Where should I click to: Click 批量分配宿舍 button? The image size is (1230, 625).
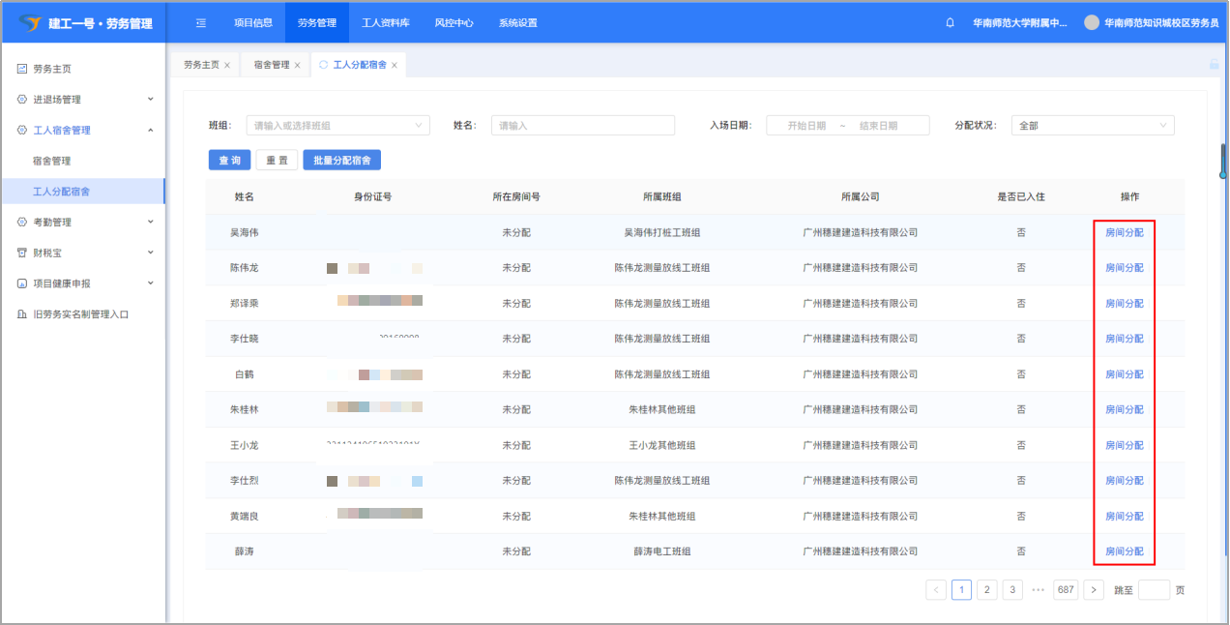tap(341, 161)
